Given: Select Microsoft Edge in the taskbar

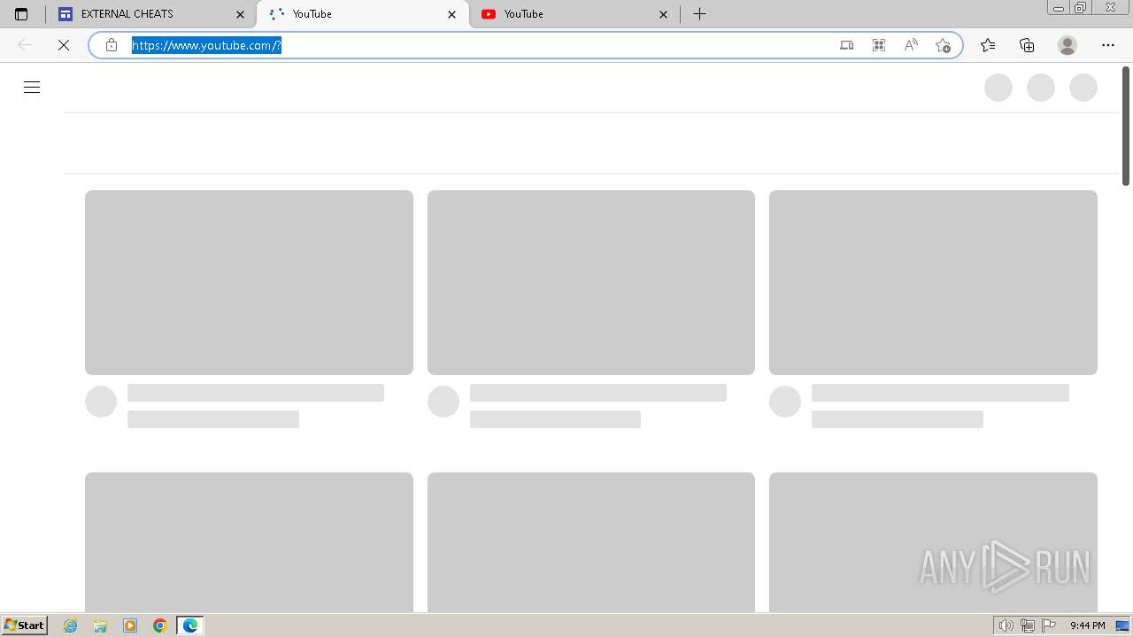Looking at the screenshot, I should (x=190, y=625).
